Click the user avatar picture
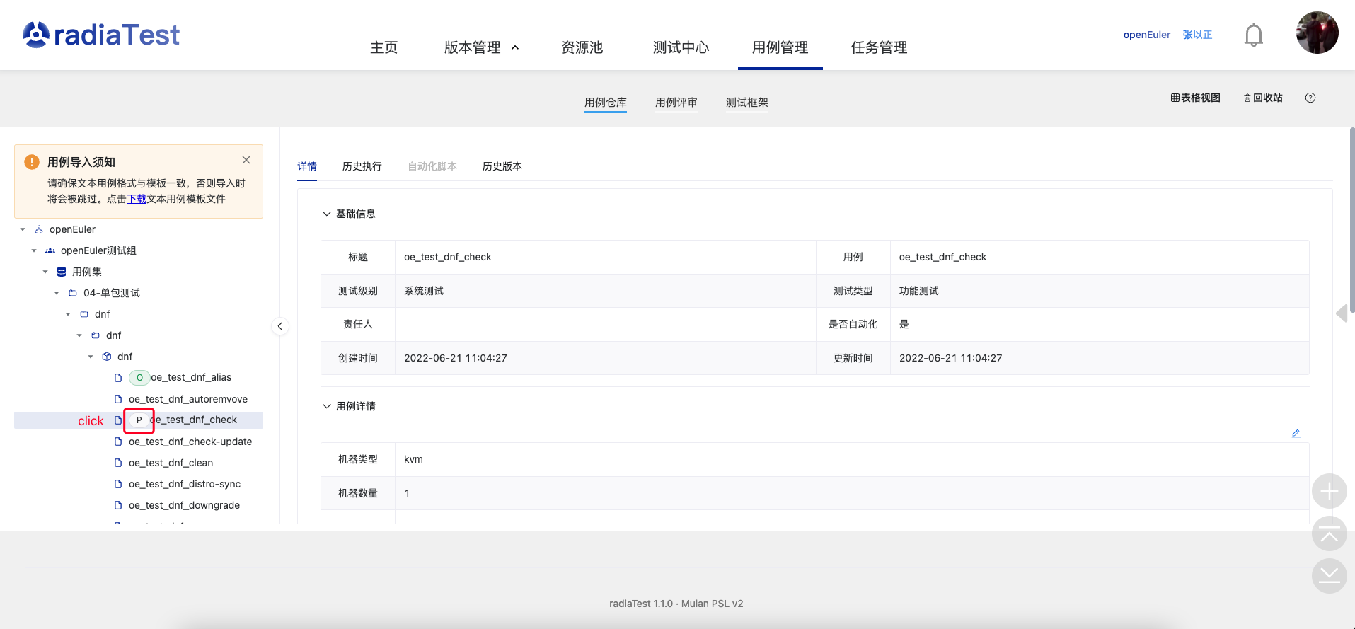Screen dimensions: 1355x629 [x=1317, y=33]
